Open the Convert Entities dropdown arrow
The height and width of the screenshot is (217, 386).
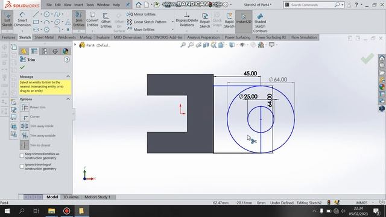(x=92, y=31)
